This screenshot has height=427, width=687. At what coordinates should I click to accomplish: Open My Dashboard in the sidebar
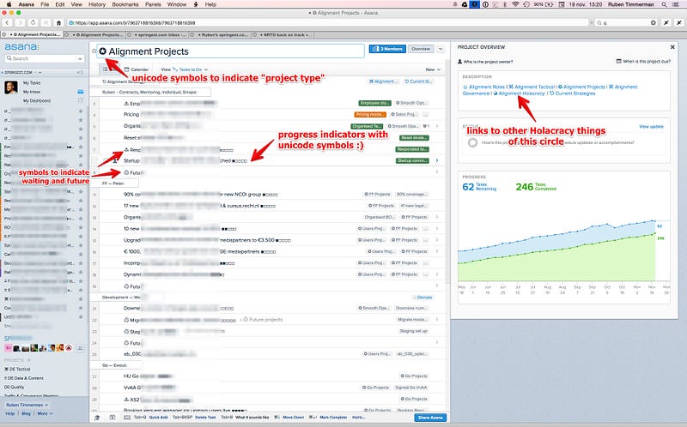pos(37,100)
